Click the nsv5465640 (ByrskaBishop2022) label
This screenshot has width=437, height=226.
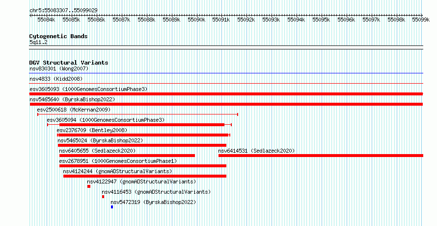72,99
